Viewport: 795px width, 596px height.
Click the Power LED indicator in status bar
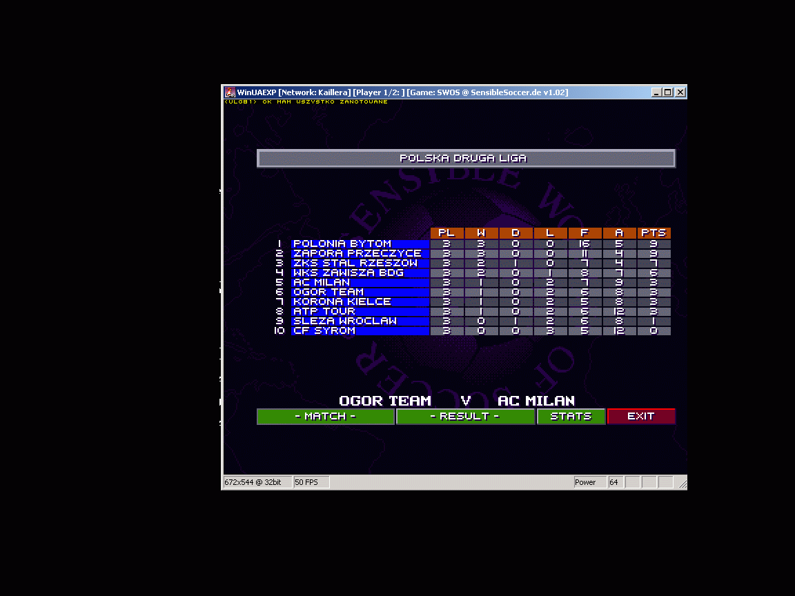coord(588,482)
